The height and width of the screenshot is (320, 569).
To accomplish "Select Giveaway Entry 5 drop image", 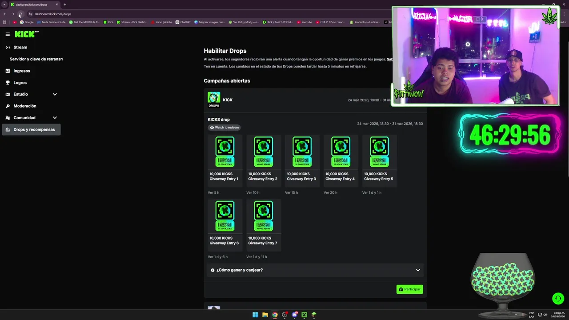I will click(379, 152).
